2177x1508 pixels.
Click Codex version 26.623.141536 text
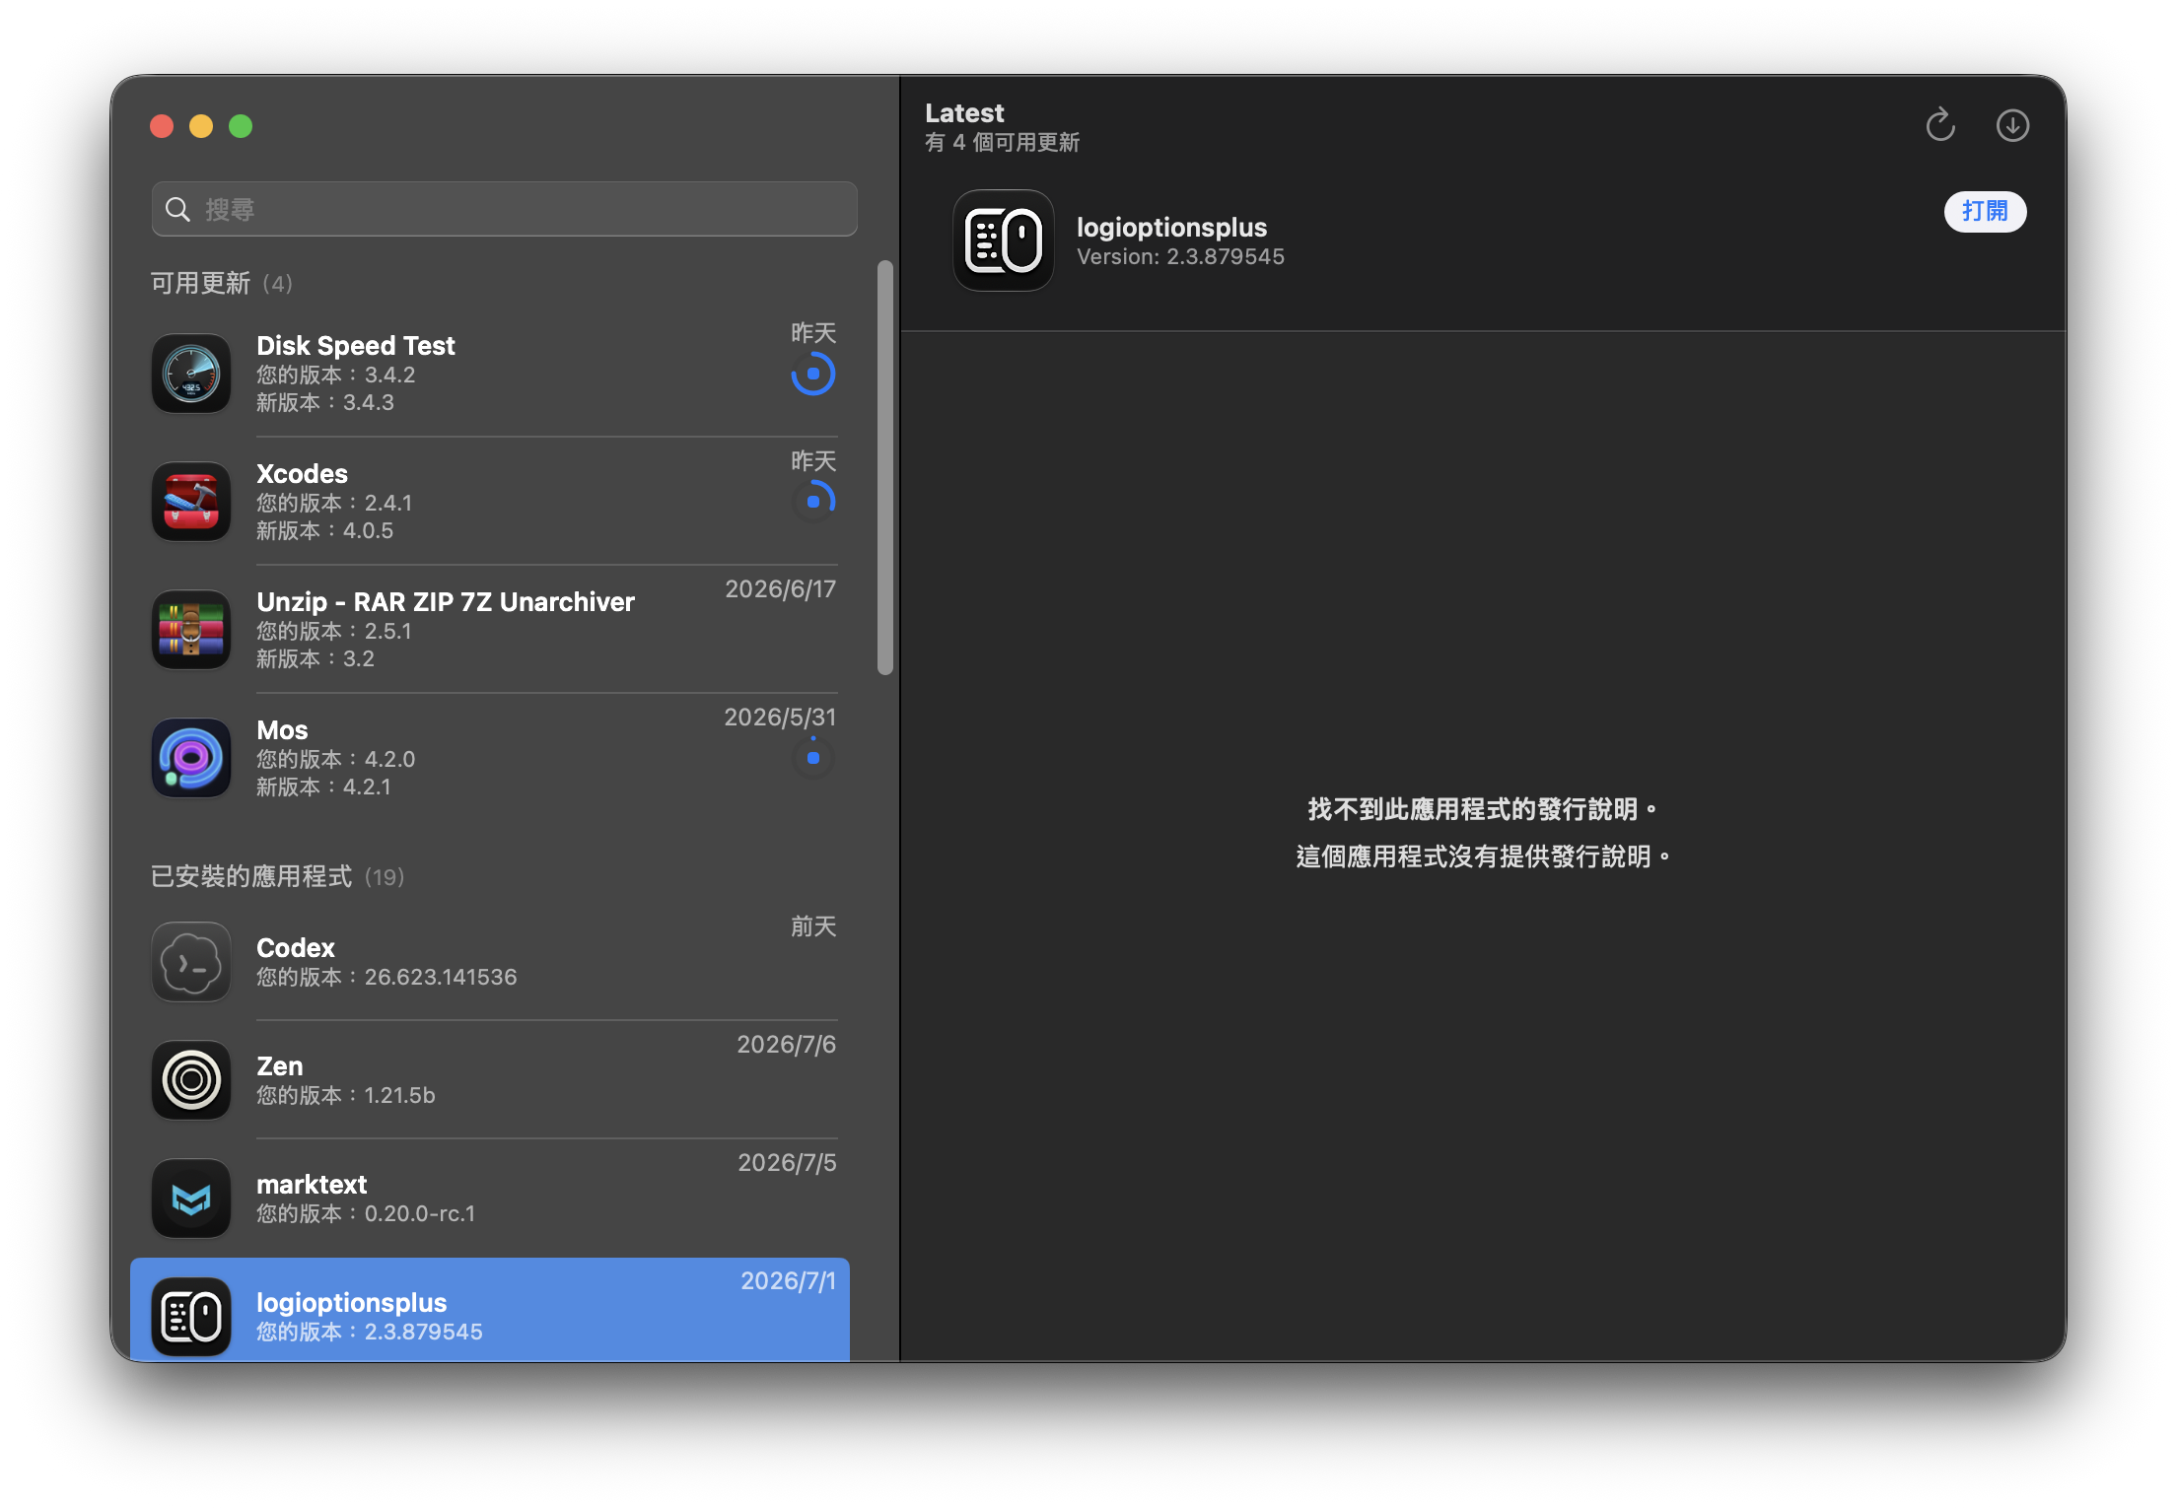(386, 978)
